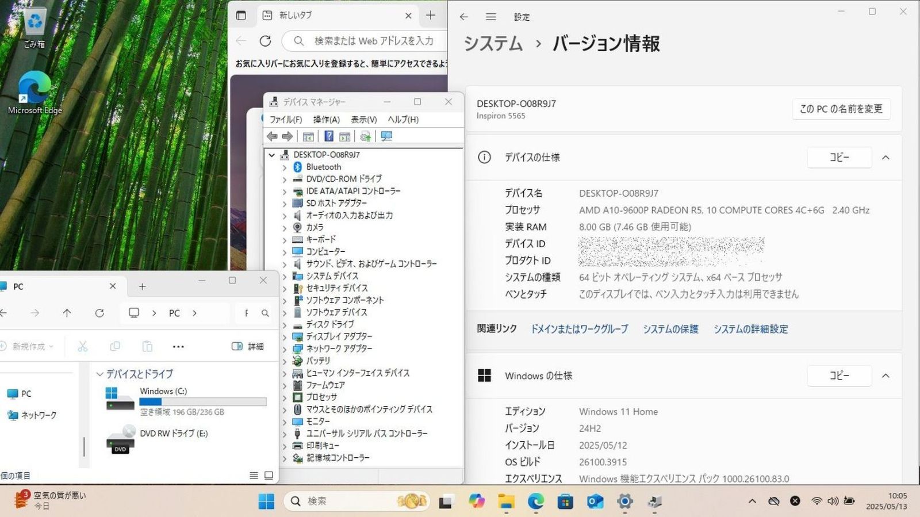Open ヘルプ(H) menu in Device Manager
The height and width of the screenshot is (517, 920).
[x=402, y=120]
